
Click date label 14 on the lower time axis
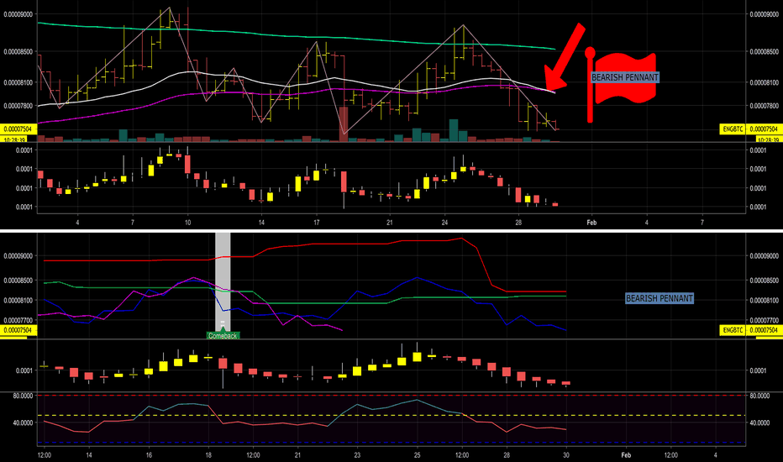89,455
